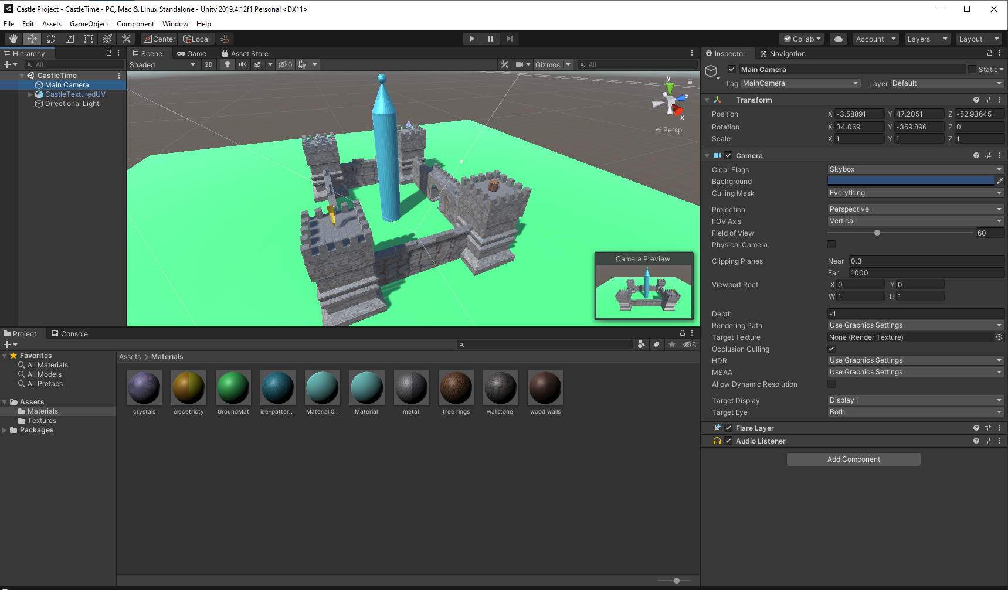Select the Move tool

click(x=32, y=39)
